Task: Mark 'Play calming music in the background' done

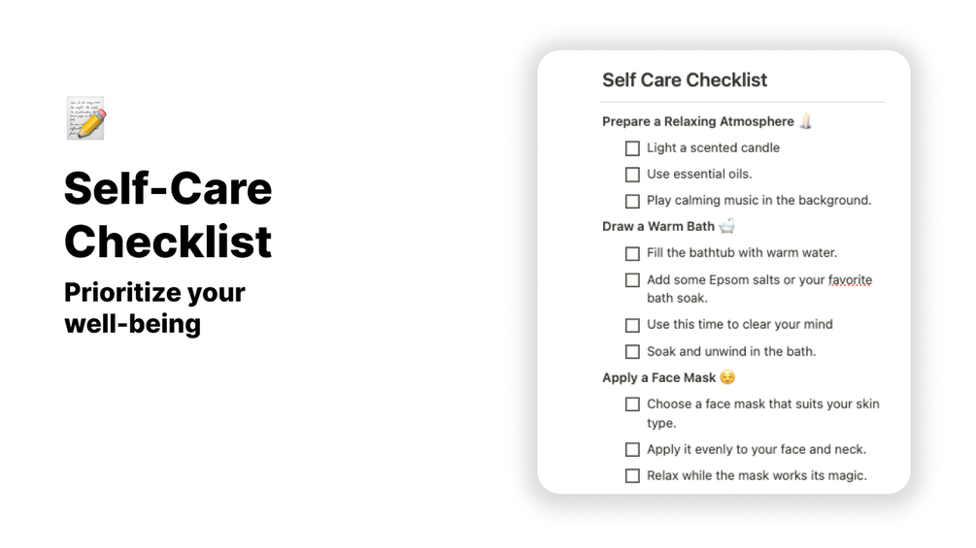Action: pyautogui.click(x=632, y=202)
